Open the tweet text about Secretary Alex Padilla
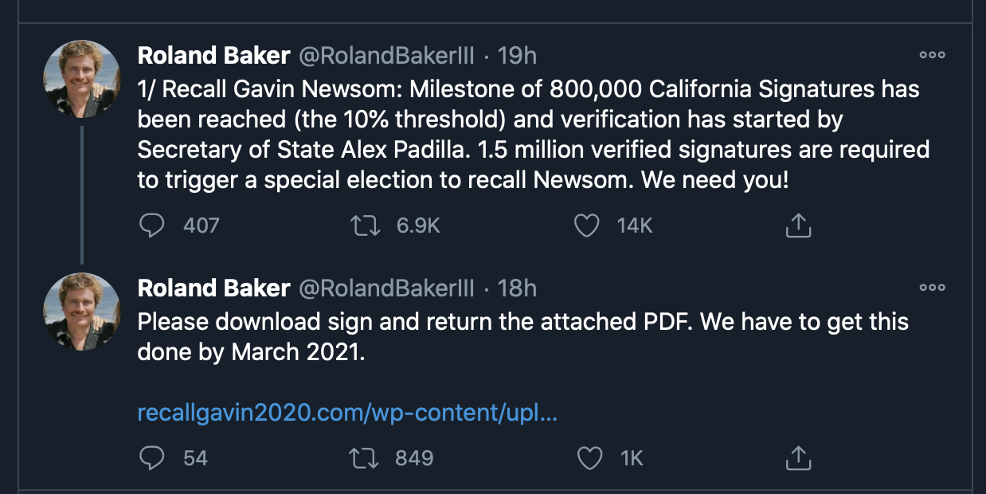 (x=534, y=134)
